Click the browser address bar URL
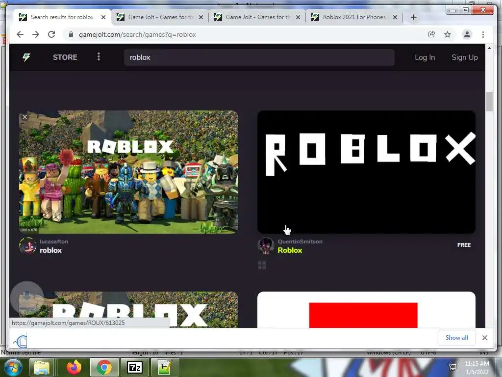Viewport: 502px width, 377px height. (x=137, y=35)
